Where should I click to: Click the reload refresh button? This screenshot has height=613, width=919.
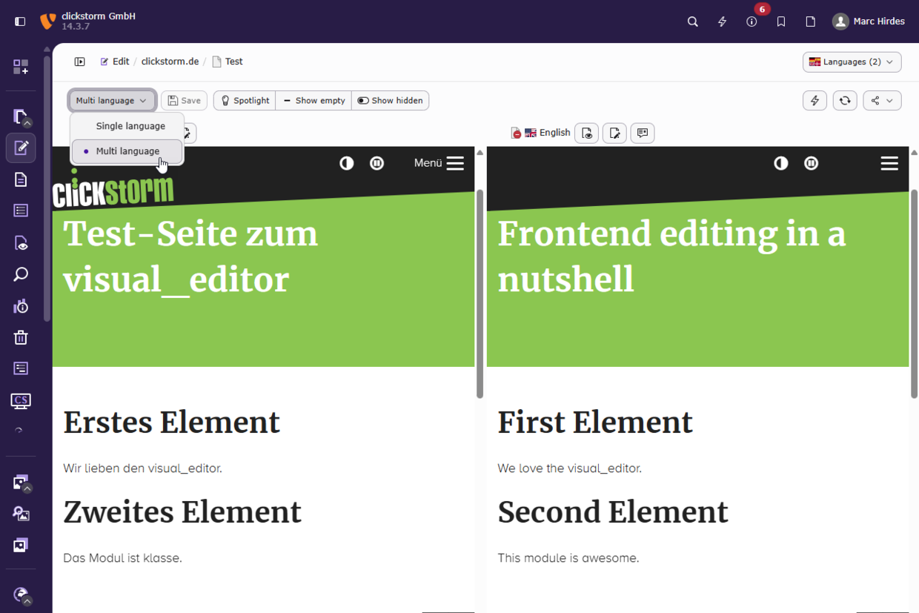pos(845,100)
